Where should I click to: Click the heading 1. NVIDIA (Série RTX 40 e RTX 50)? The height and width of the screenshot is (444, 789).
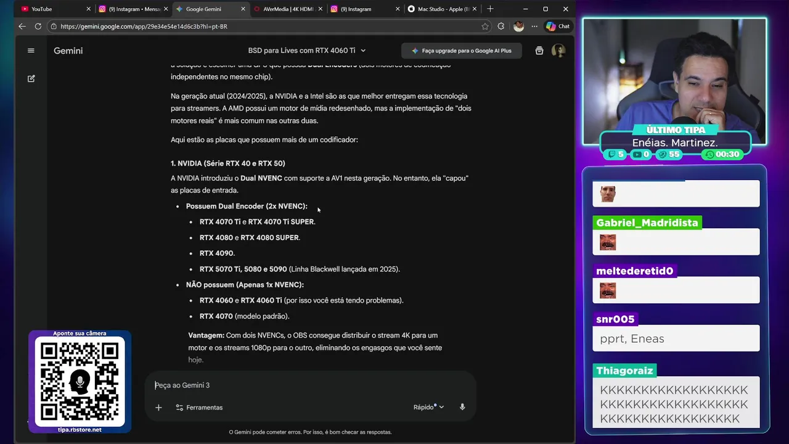click(x=227, y=163)
